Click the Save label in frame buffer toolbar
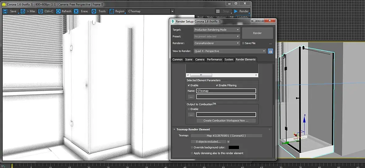This screenshot has height=168, width=365. pos(13,11)
